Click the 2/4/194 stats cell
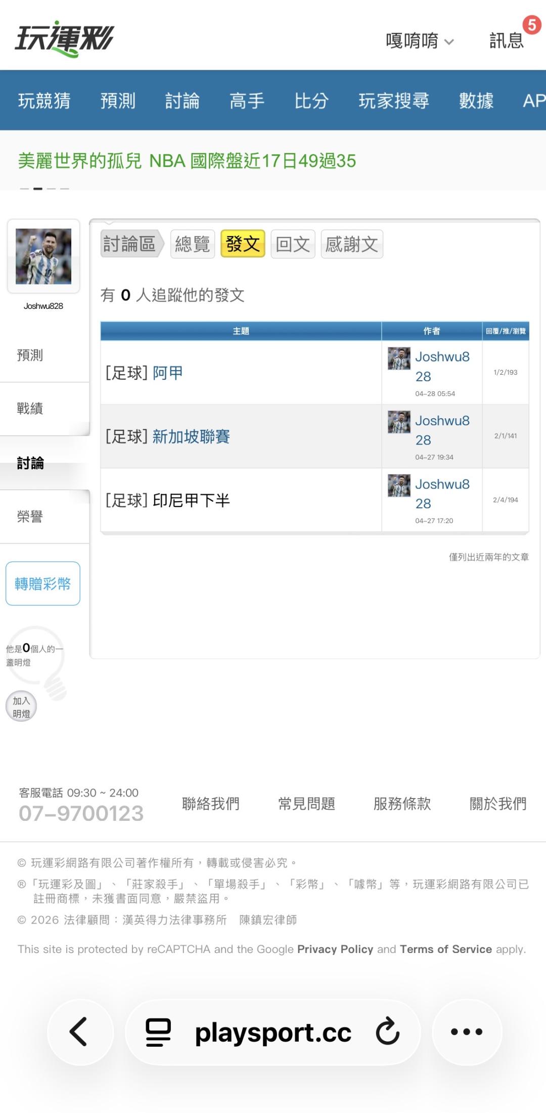 click(506, 500)
